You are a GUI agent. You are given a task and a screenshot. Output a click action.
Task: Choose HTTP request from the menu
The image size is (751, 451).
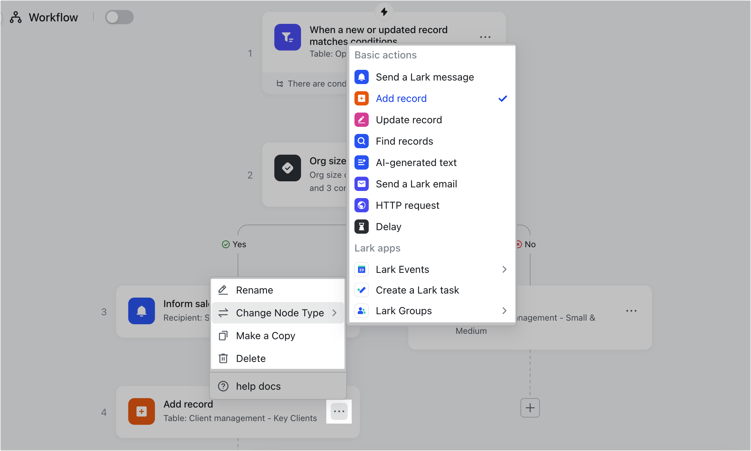[x=432, y=205]
